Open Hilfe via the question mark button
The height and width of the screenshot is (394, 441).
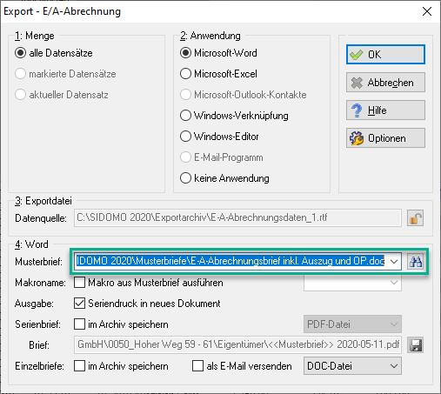[x=385, y=110]
